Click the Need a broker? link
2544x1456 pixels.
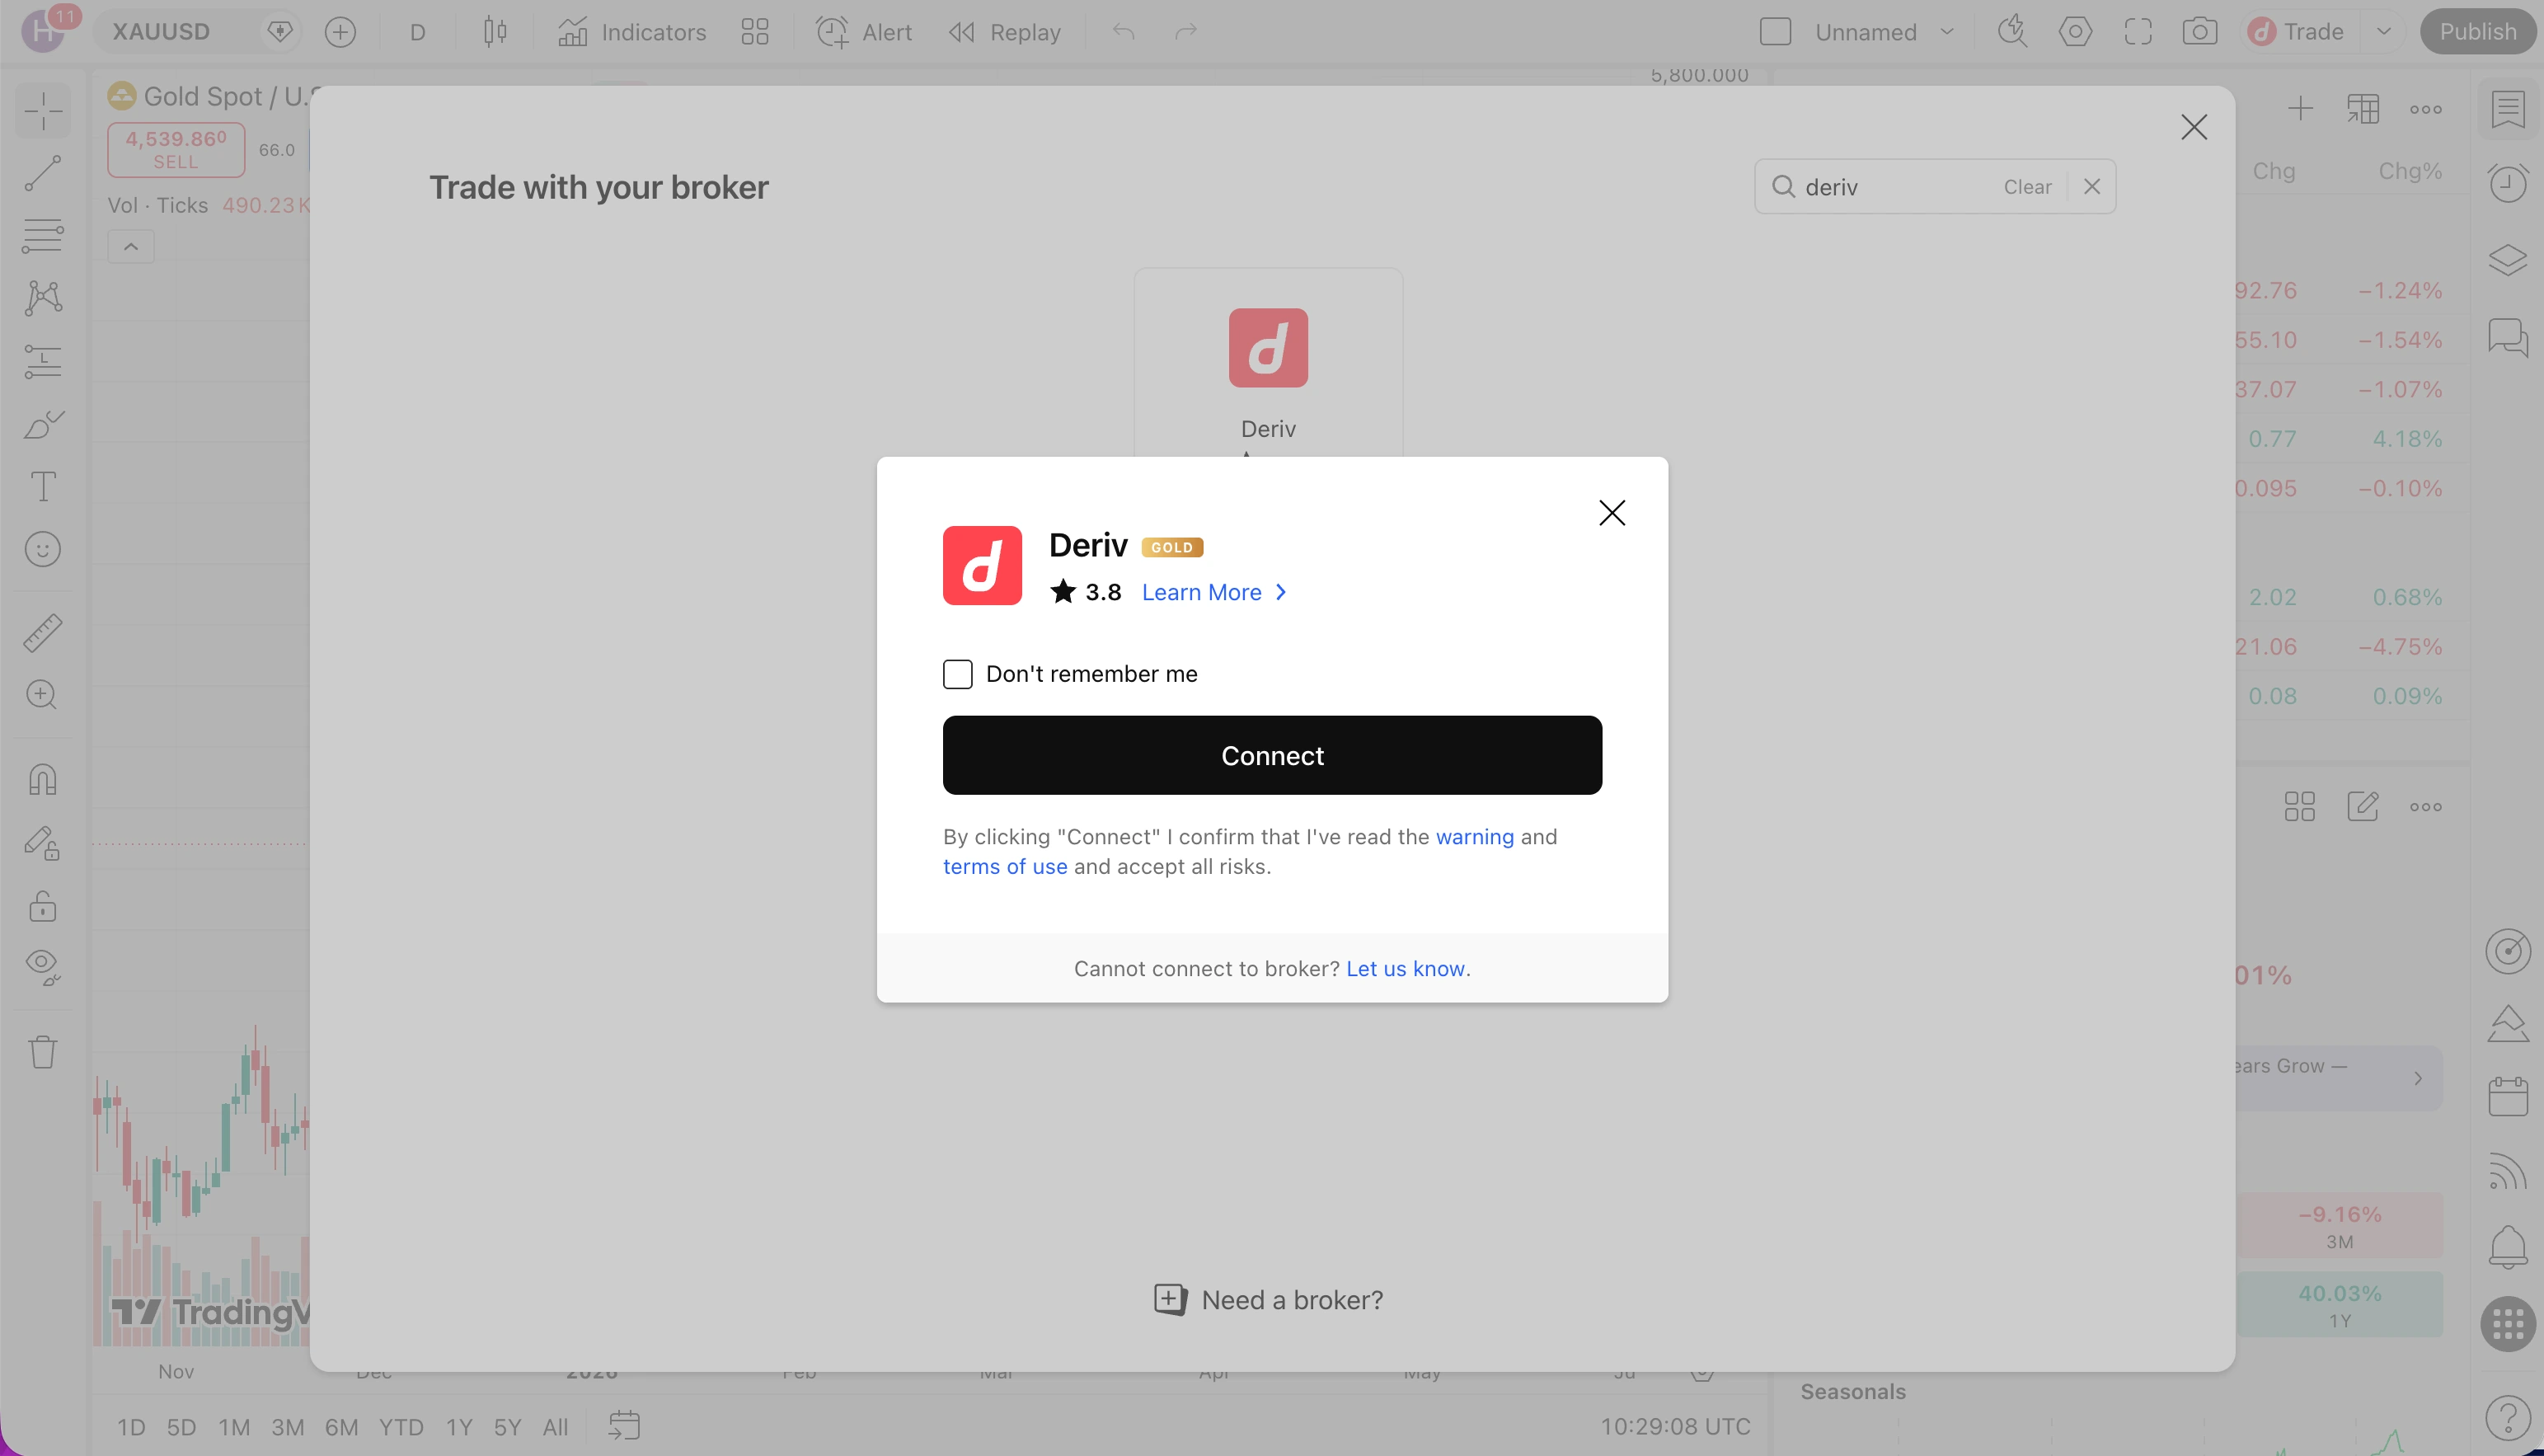pos(1269,1299)
